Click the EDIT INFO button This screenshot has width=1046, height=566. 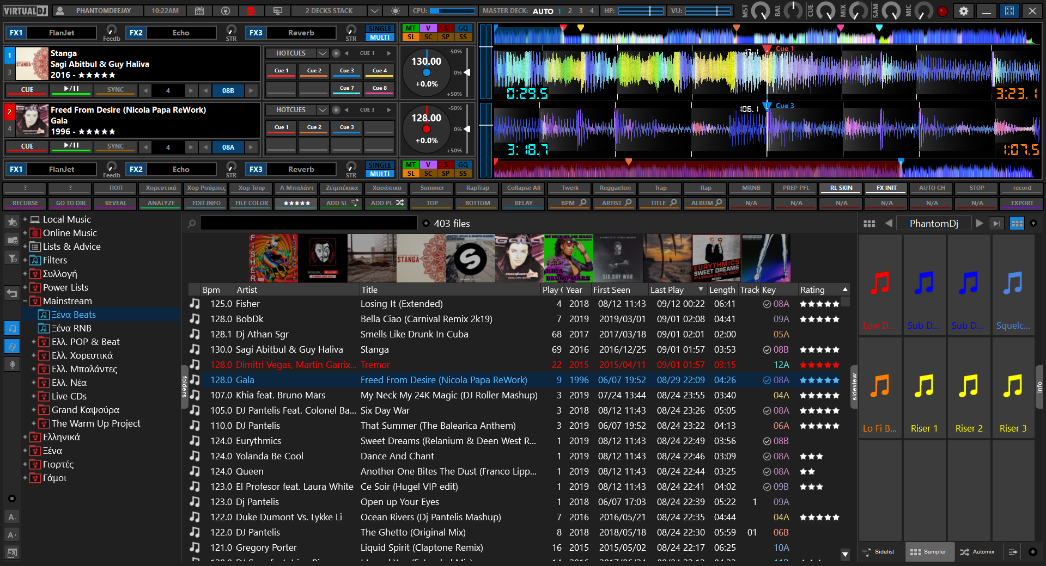coord(206,204)
